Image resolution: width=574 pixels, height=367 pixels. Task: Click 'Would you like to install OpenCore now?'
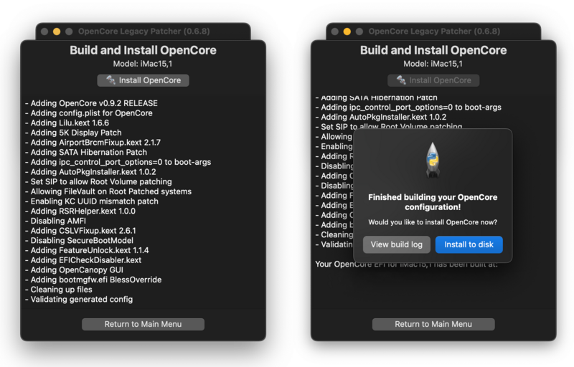click(433, 222)
